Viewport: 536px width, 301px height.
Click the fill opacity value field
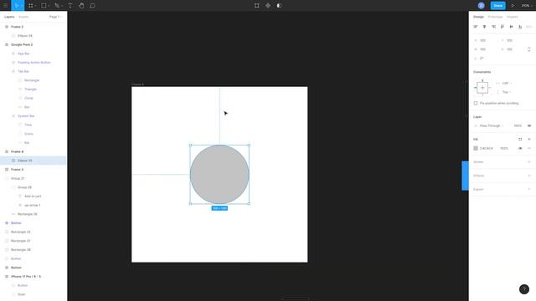(x=504, y=149)
